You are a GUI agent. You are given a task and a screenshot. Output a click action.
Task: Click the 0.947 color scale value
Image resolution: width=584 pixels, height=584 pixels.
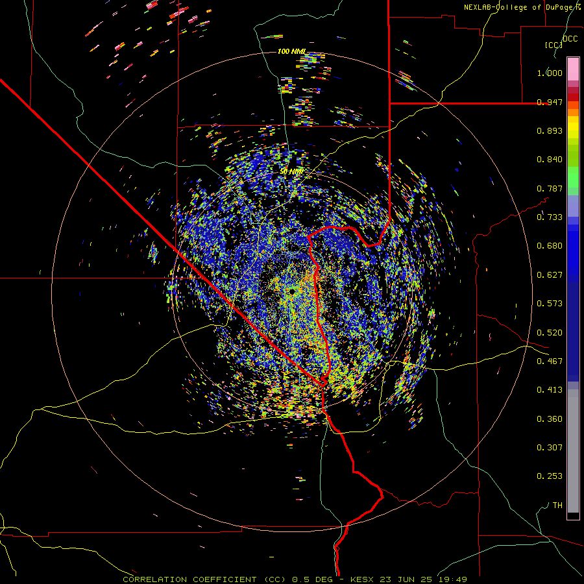point(550,102)
